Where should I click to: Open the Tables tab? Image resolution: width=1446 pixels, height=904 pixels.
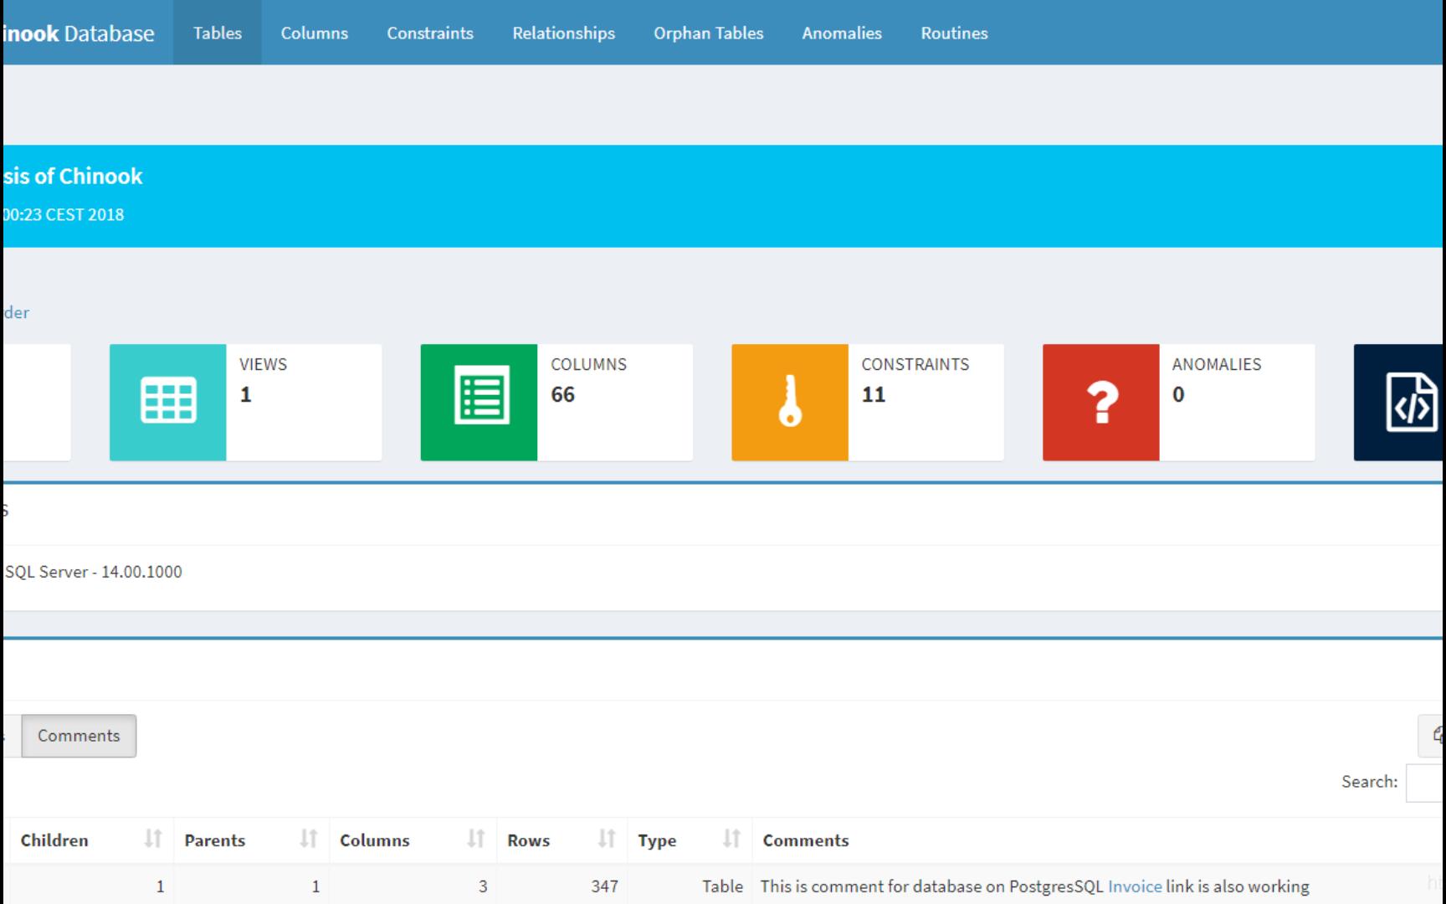coord(218,33)
